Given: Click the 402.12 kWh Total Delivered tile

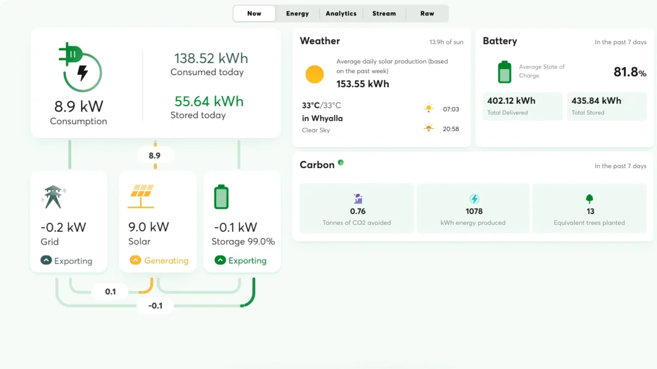Looking at the screenshot, I should click(x=522, y=106).
